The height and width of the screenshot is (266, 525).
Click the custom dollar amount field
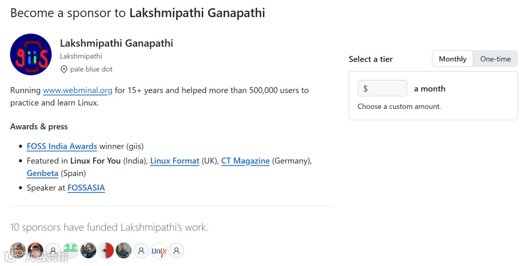click(x=383, y=89)
